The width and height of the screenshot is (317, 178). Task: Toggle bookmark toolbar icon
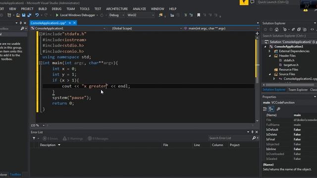(x=199, y=15)
